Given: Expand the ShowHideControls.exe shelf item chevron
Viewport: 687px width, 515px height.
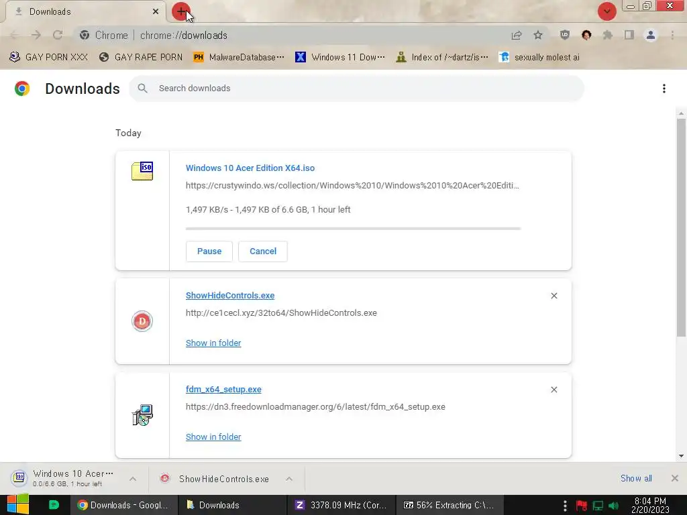Looking at the screenshot, I should pyautogui.click(x=289, y=479).
